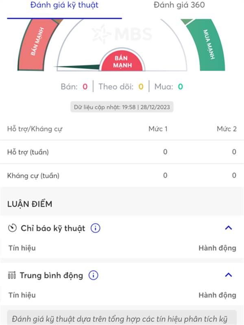Screen dimensions: 244x325
Task: Collapse the Trung bình động section
Action: click(x=229, y=275)
